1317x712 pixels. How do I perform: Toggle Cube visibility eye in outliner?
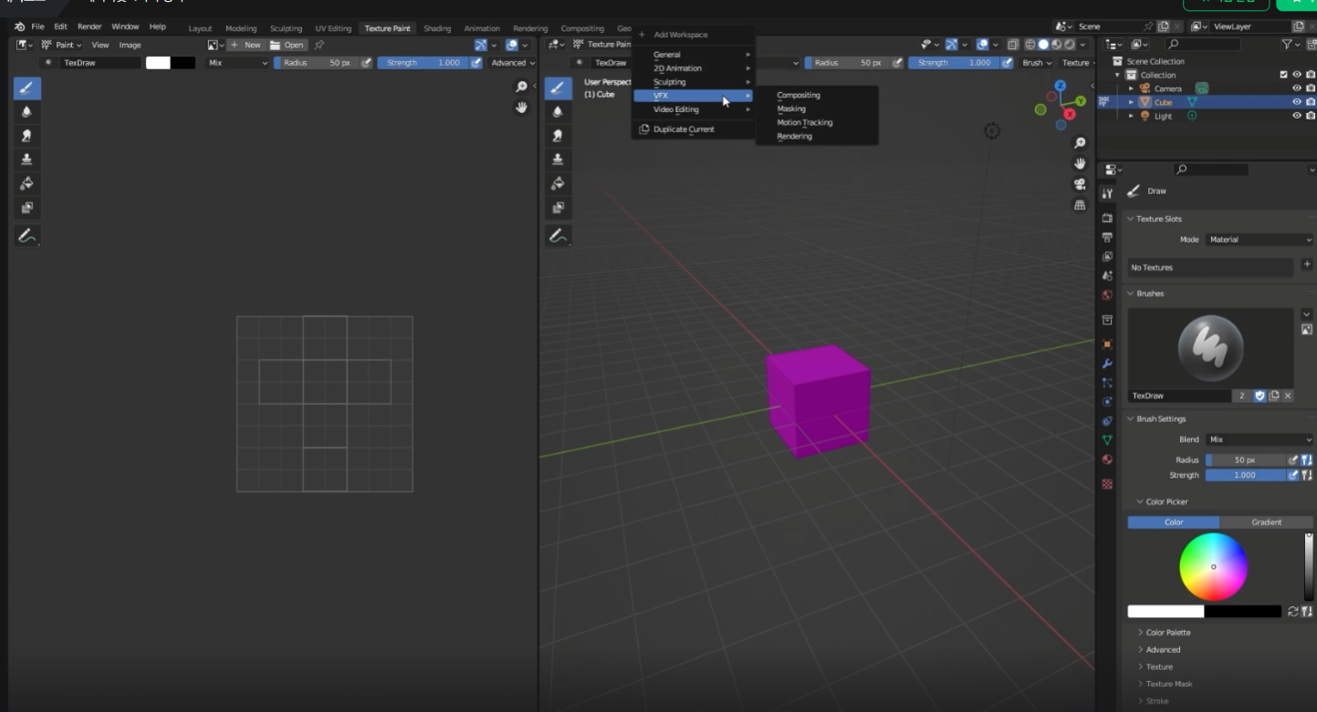1297,102
